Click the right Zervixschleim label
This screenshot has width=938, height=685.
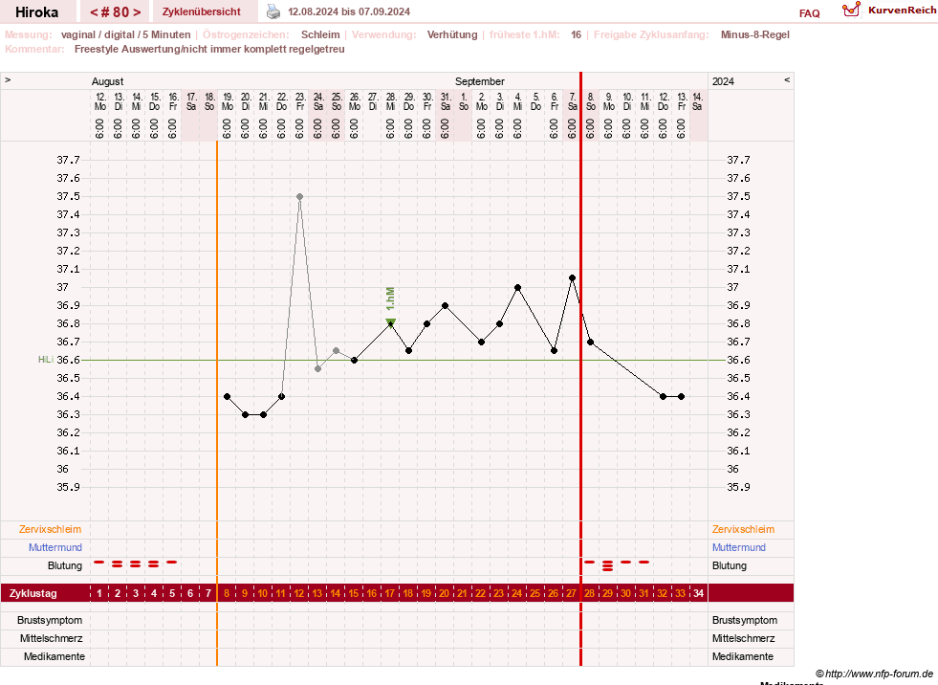[743, 529]
